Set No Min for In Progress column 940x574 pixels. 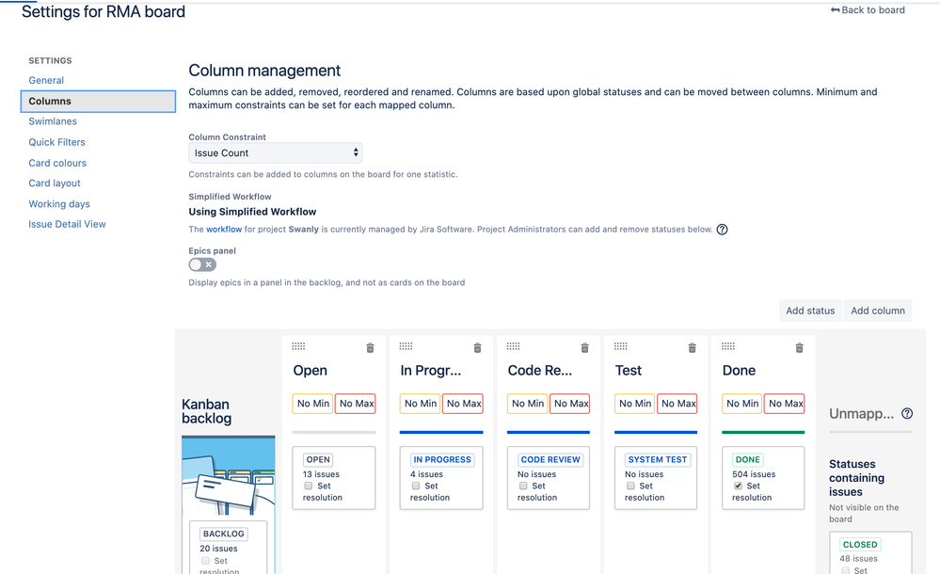point(421,404)
